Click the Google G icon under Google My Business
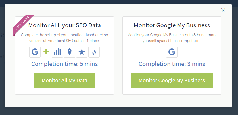Screen dimensions: 238x115 [172, 52]
